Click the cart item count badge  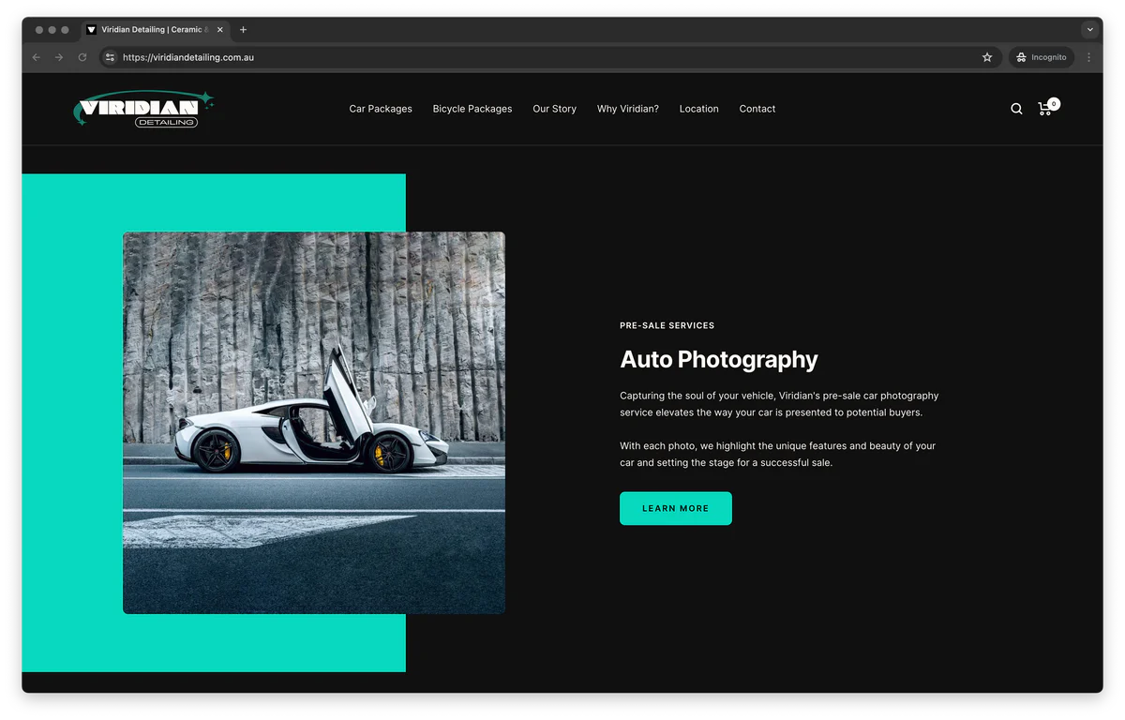[x=1054, y=104]
